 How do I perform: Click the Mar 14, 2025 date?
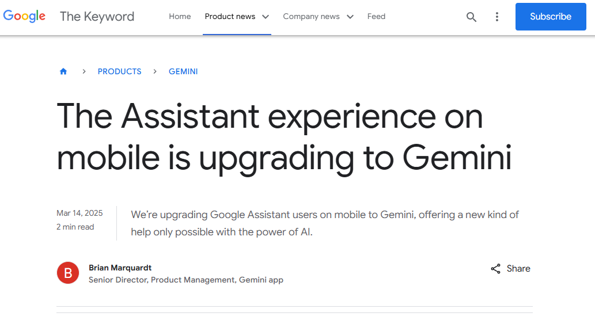coord(79,213)
